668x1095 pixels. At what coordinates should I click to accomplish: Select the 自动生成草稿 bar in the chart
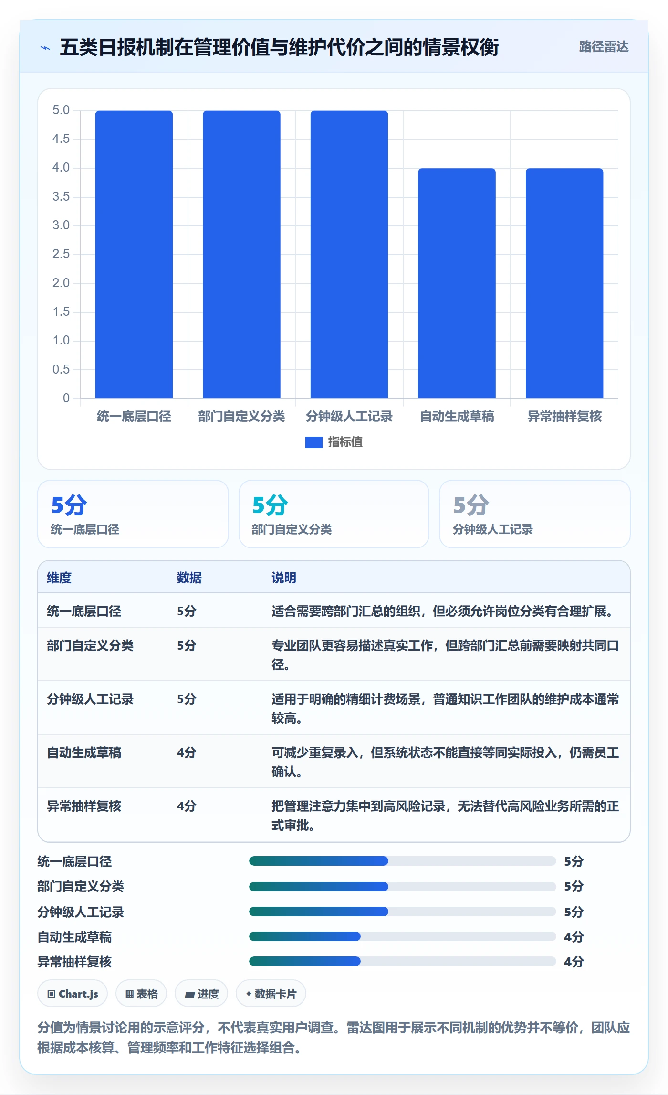[457, 283]
